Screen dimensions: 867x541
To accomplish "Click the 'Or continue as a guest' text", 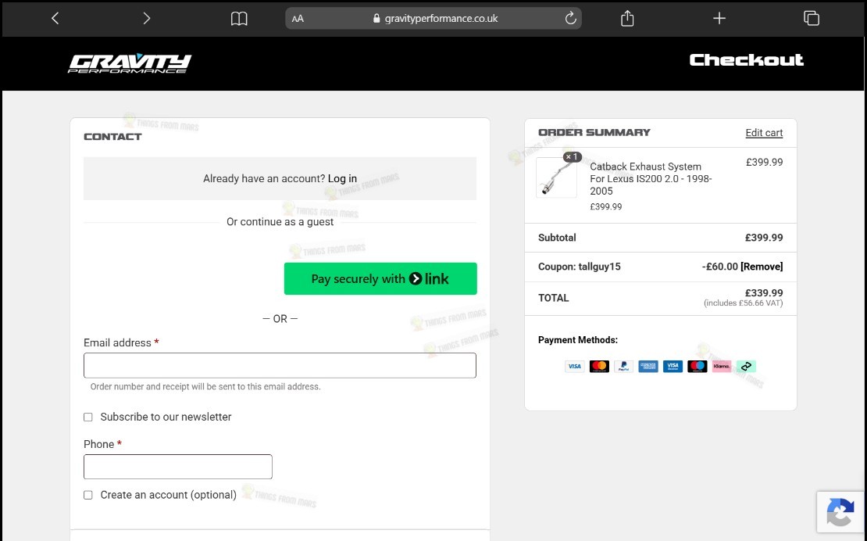I will tap(280, 222).
